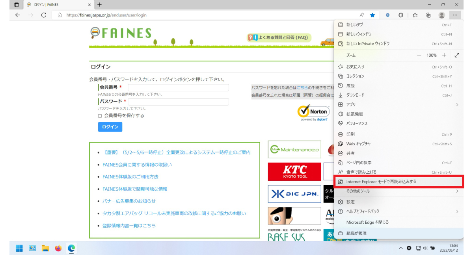Toggle the blue favorites star
Image resolution: width=473 pixels, height=256 pixels.
pos(372,15)
